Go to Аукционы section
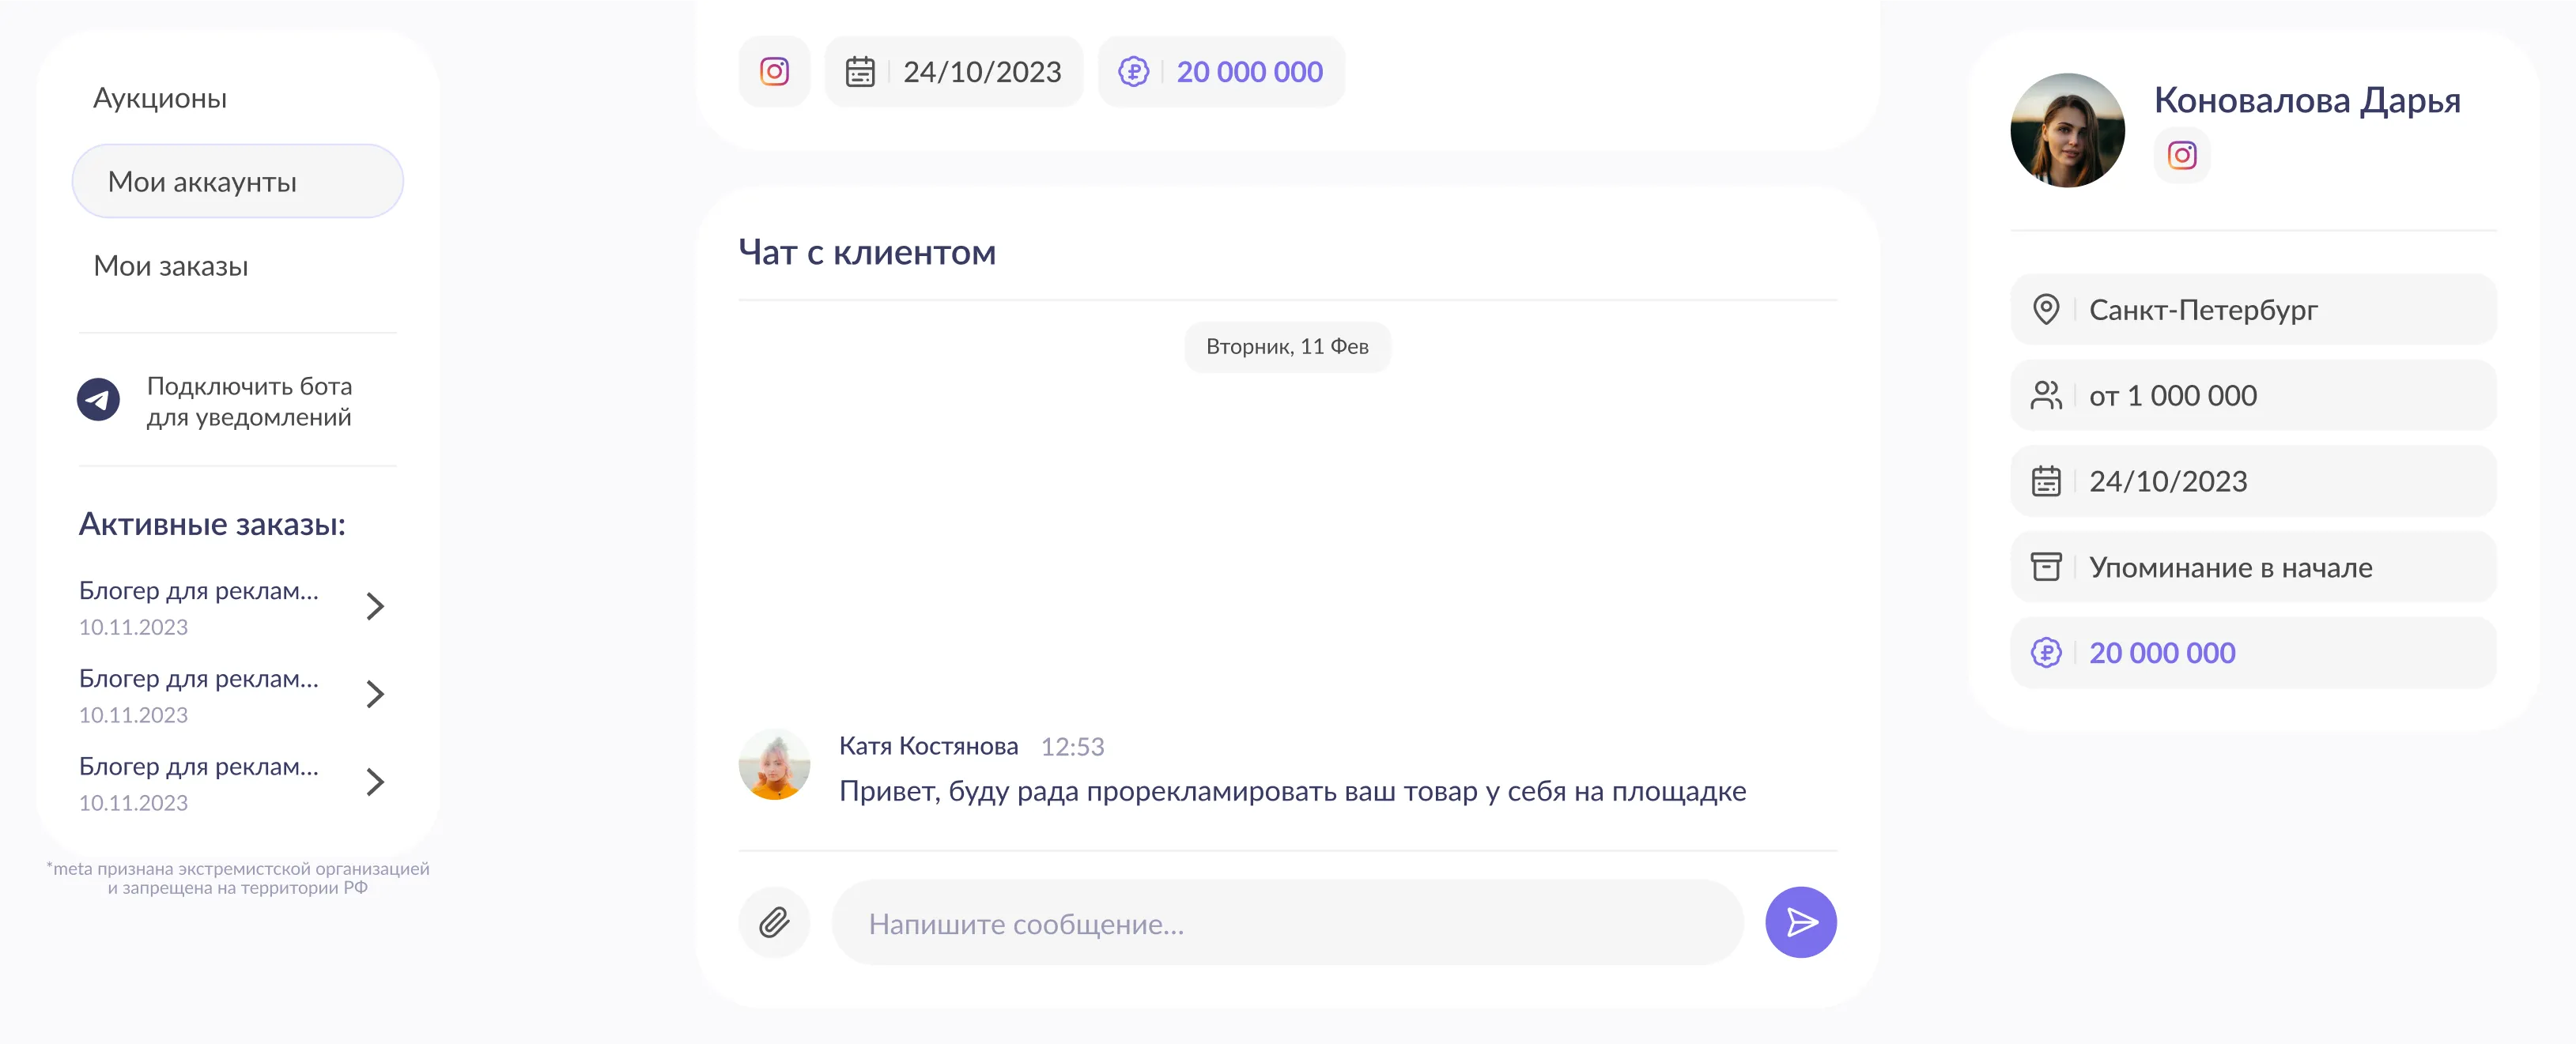Screen dimensions: 2576x1044 [160, 98]
